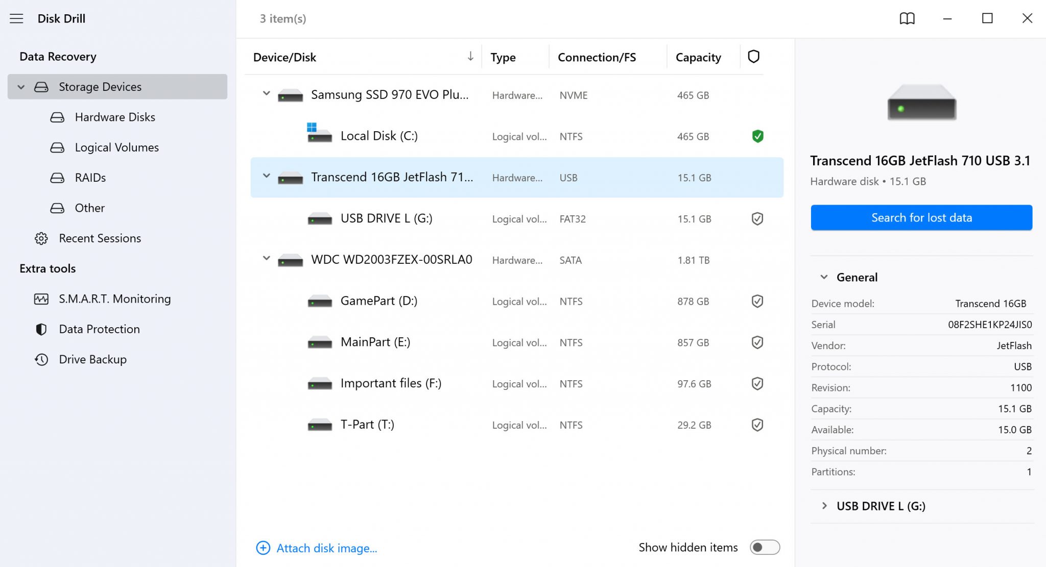The height and width of the screenshot is (567, 1046).
Task: Open the Logical Volumes section
Action: click(x=116, y=147)
